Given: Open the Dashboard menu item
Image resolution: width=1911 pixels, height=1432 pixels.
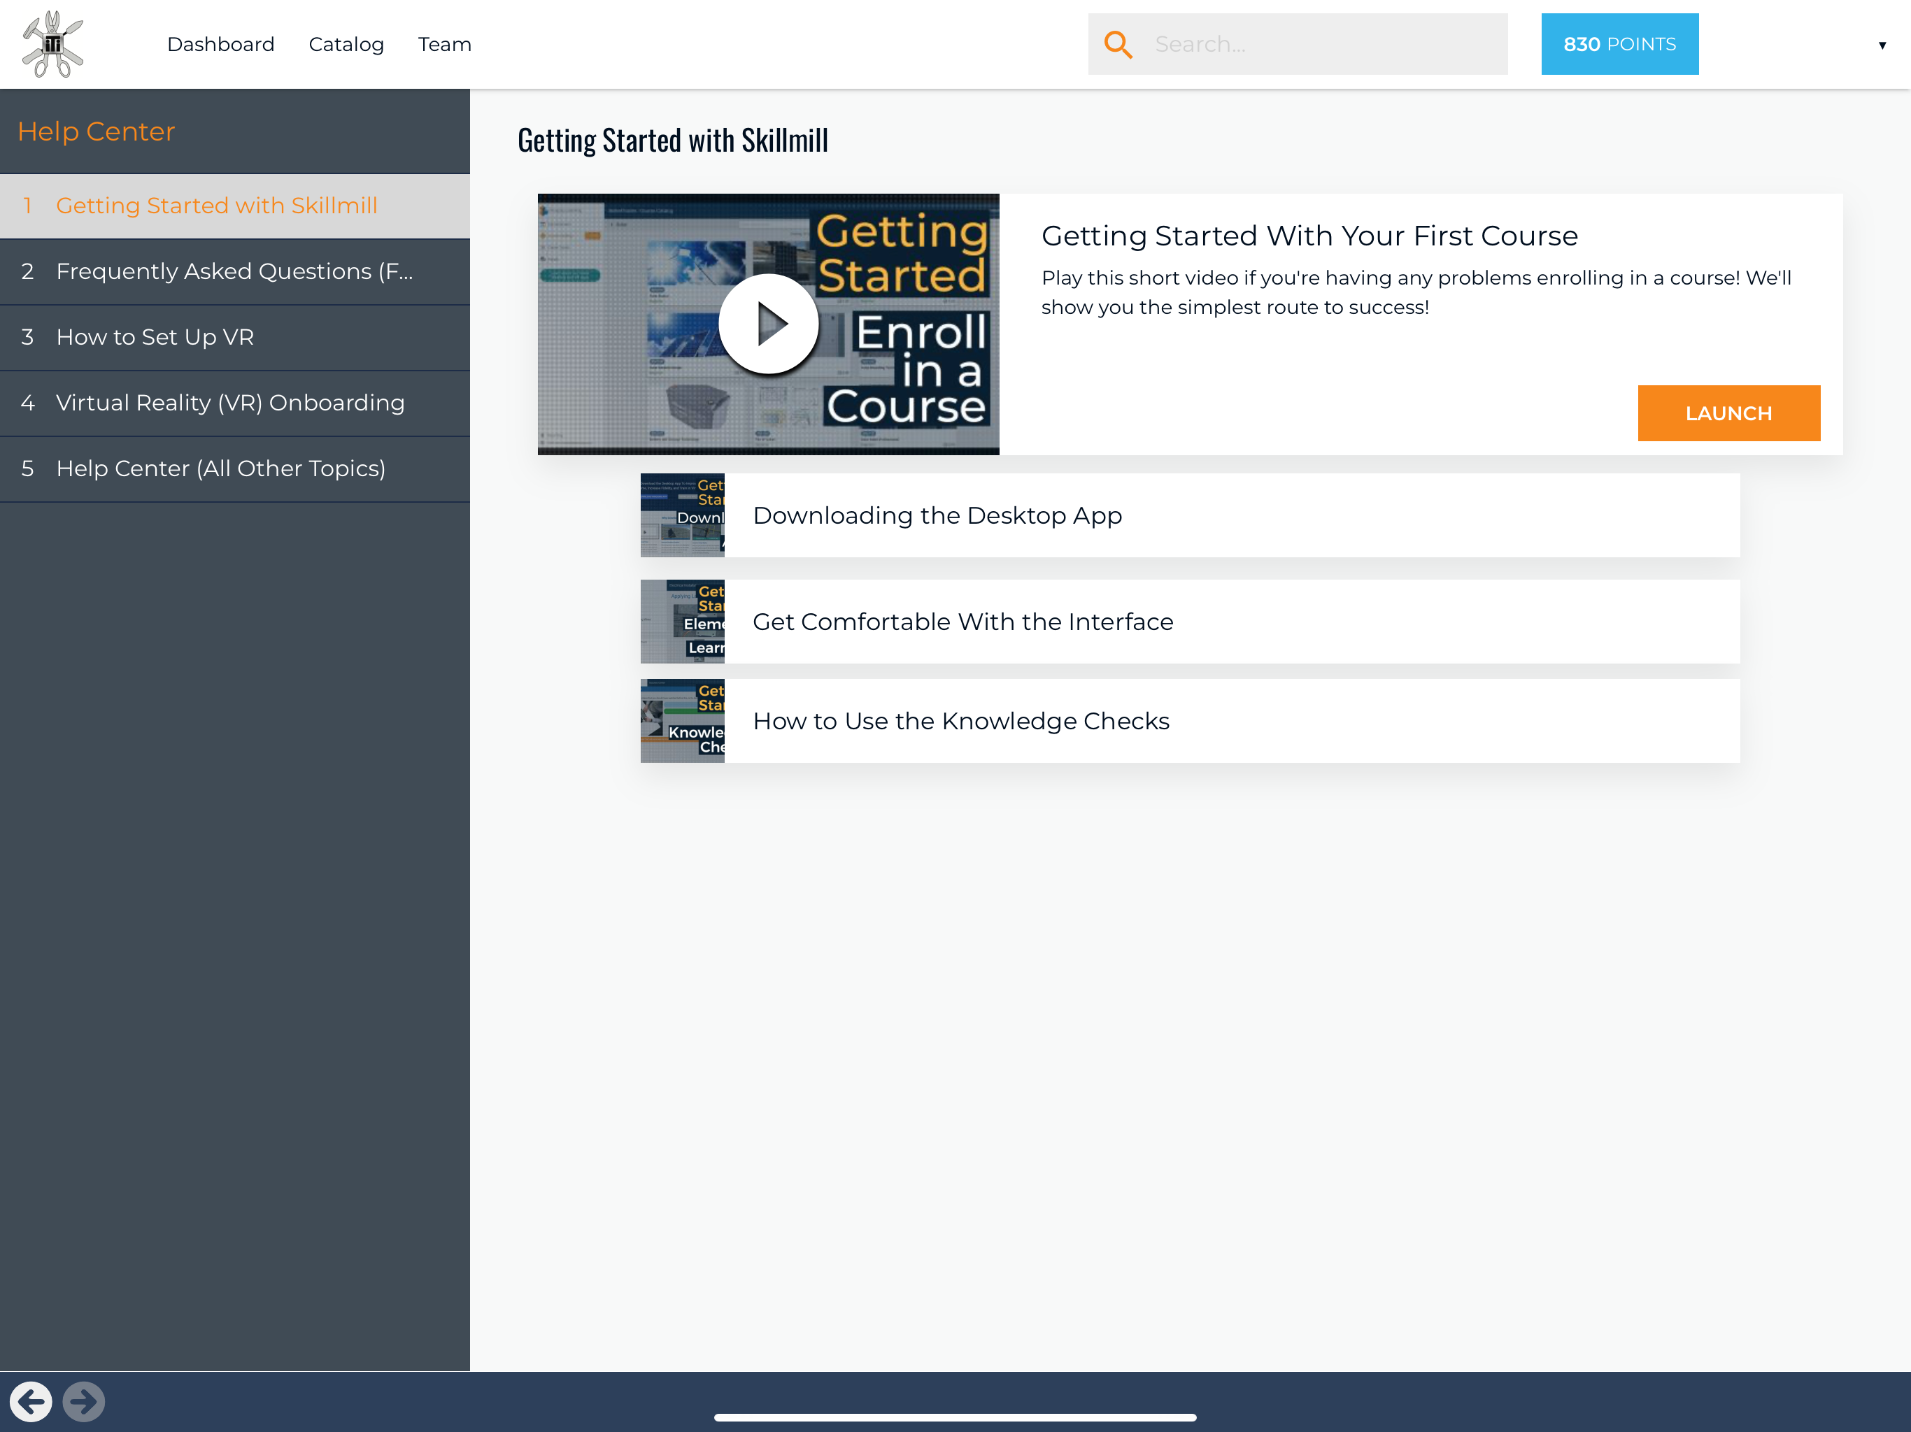Looking at the screenshot, I should (220, 44).
